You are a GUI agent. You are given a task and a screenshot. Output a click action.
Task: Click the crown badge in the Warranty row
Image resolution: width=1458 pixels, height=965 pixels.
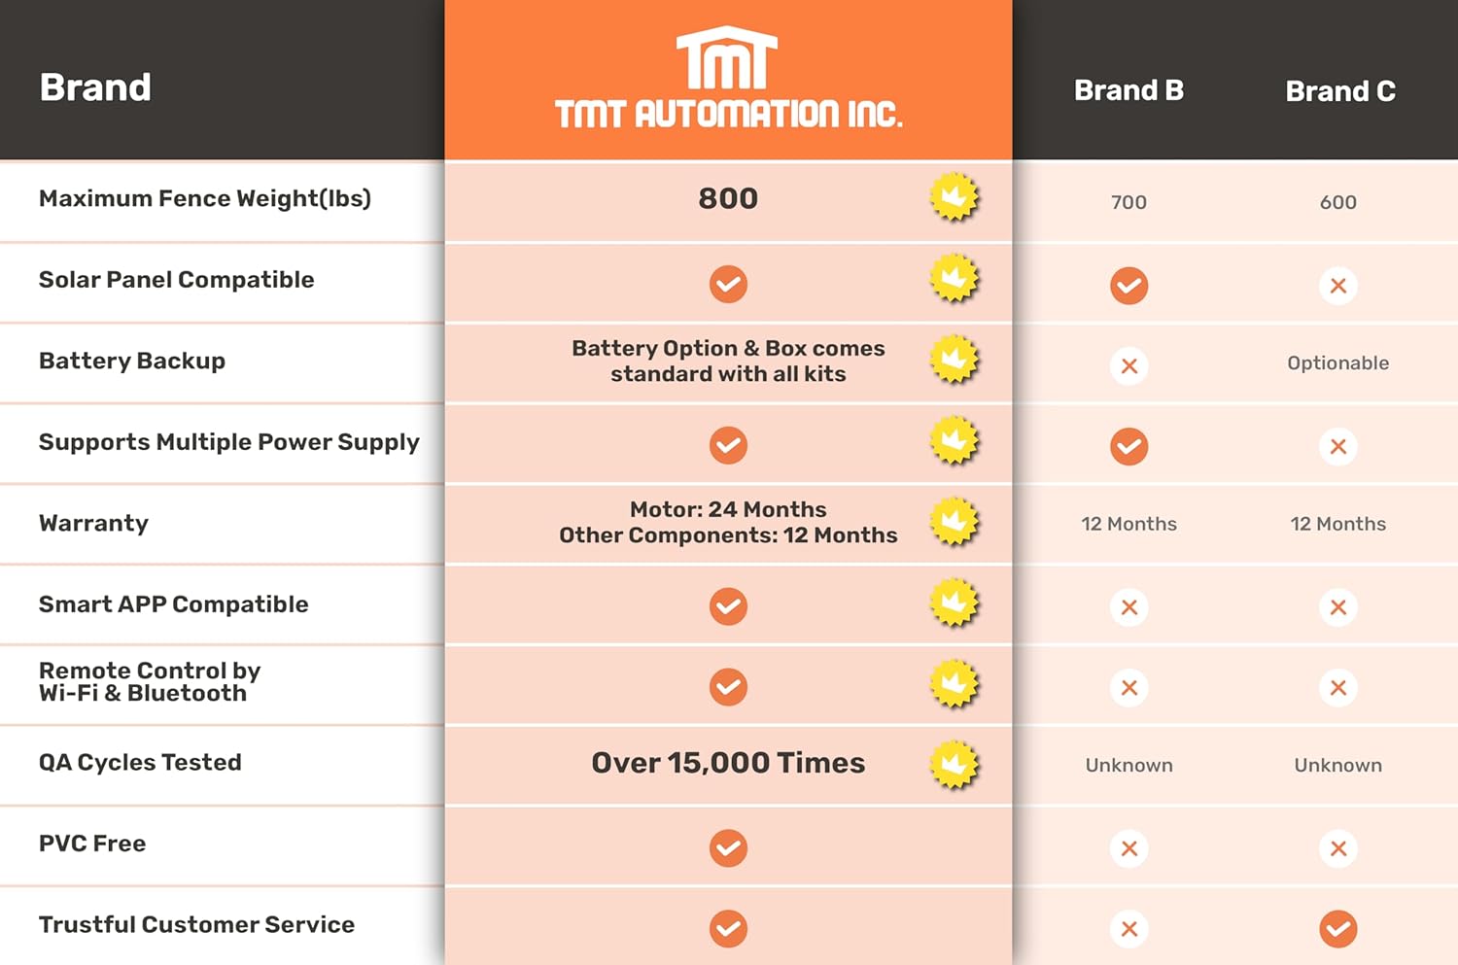coord(954,522)
